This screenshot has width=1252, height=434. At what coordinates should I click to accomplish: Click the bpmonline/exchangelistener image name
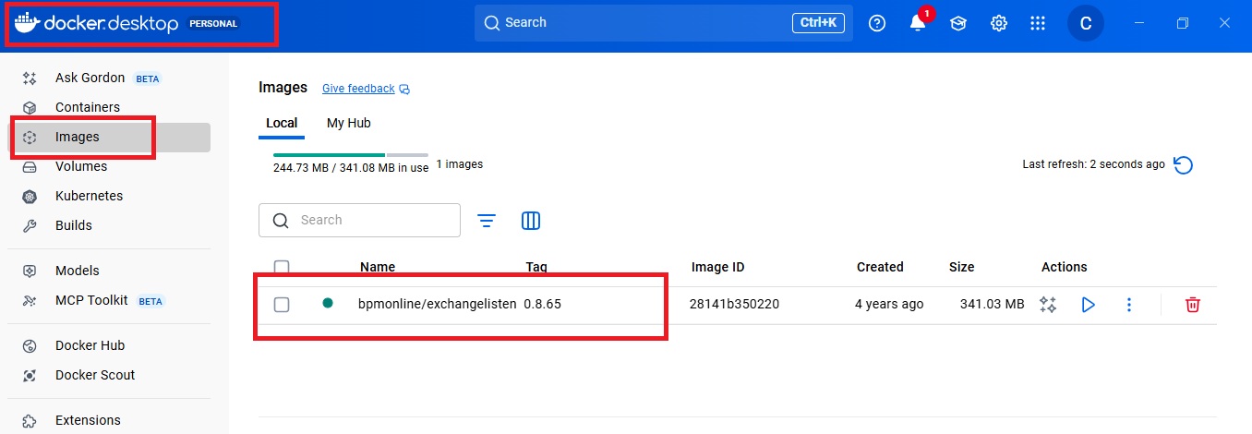[x=438, y=304]
